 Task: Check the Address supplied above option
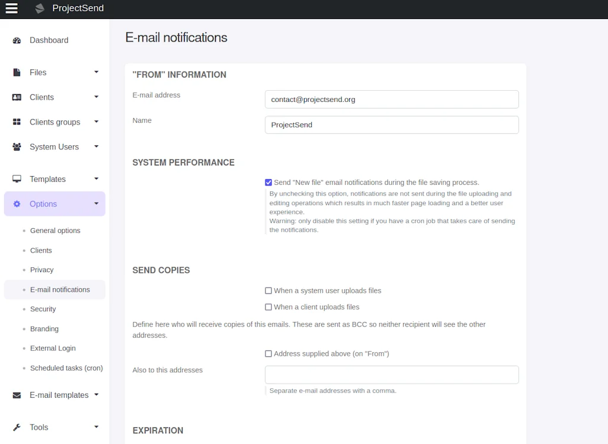pos(268,353)
